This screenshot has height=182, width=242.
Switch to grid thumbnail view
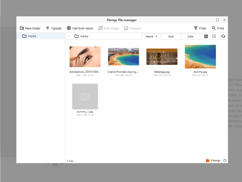(x=206, y=36)
